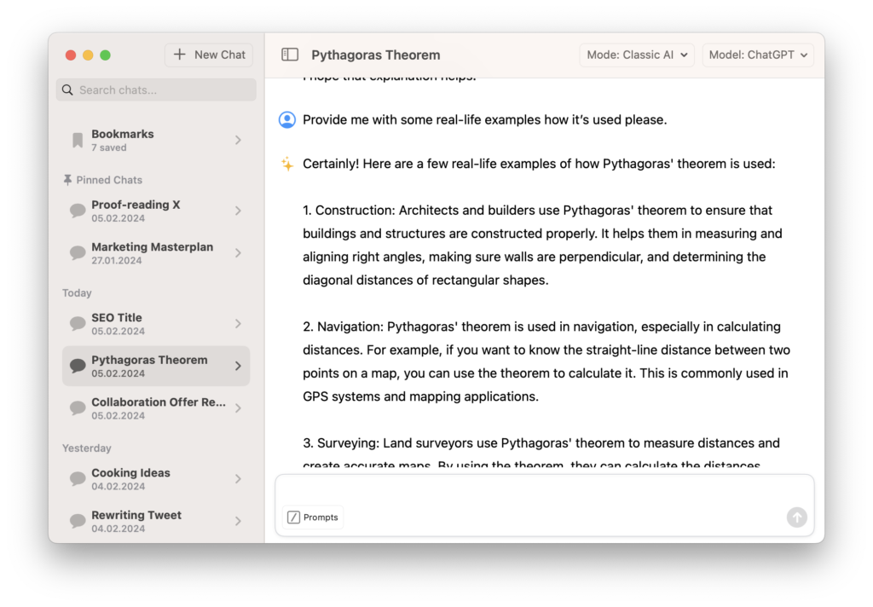The width and height of the screenshot is (873, 607).
Task: Open the Marketing Masterplan chat
Action: pos(156,253)
